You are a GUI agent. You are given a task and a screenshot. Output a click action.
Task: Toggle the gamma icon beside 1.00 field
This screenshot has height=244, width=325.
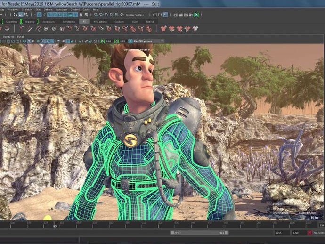(116, 41)
